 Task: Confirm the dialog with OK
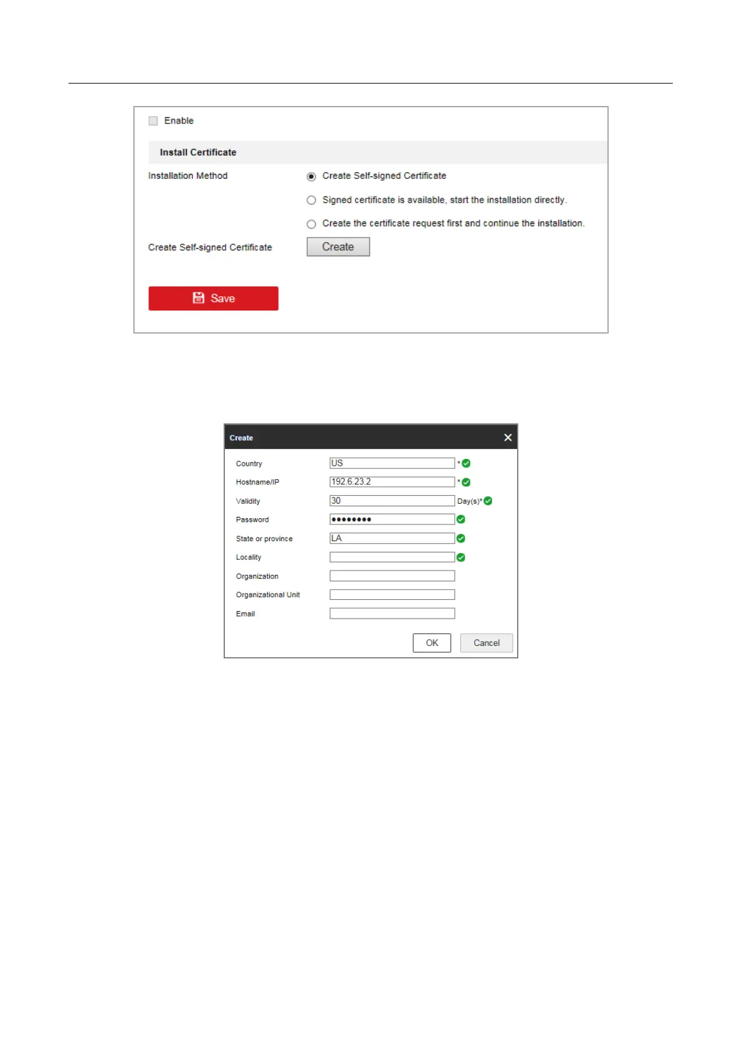coord(432,643)
